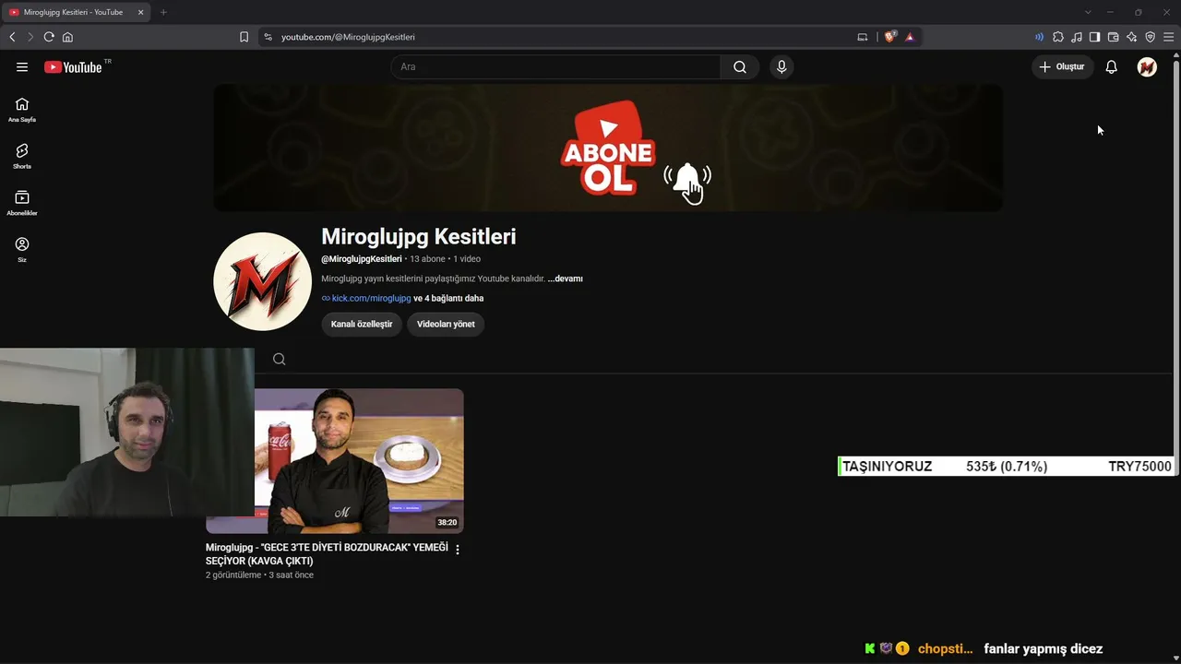Viewport: 1181px width, 664px height.
Task: Select the Miroglujpg Kesitleri browser tab
Action: pos(76,12)
